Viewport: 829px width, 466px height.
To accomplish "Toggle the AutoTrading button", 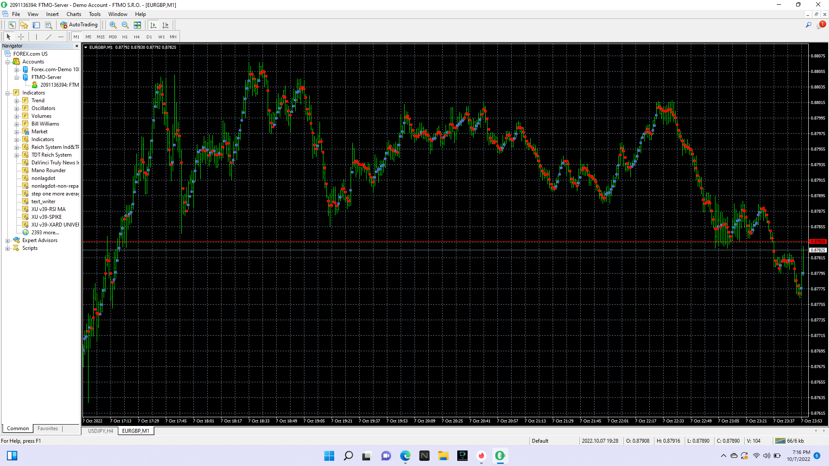I will click(x=79, y=25).
